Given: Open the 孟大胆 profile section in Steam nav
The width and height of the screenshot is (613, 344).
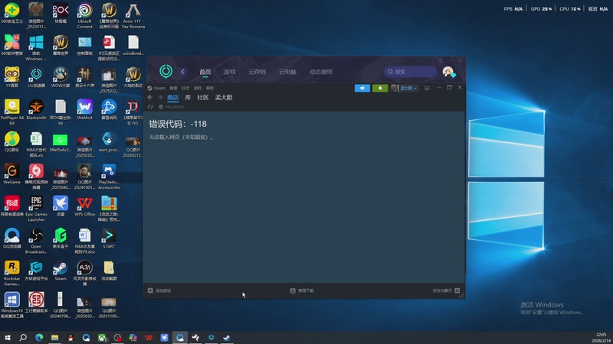Looking at the screenshot, I should (x=224, y=98).
